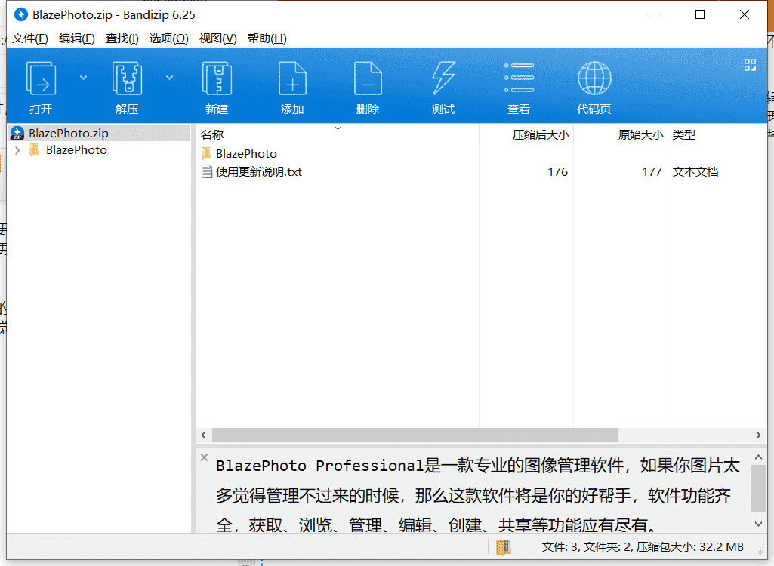The height and width of the screenshot is (566, 774).
Task: Select BlazePhoto folder in the file list
Action: (x=246, y=153)
